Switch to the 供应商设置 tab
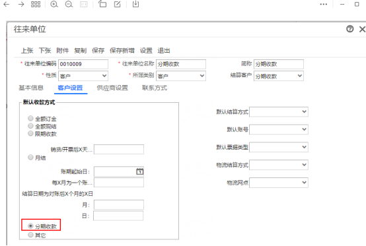366x246 pixels. 112,88
